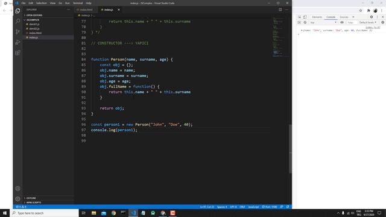Open Chrome extensions puzzle icon
This screenshot has width=386, height=217.
coord(369,11)
